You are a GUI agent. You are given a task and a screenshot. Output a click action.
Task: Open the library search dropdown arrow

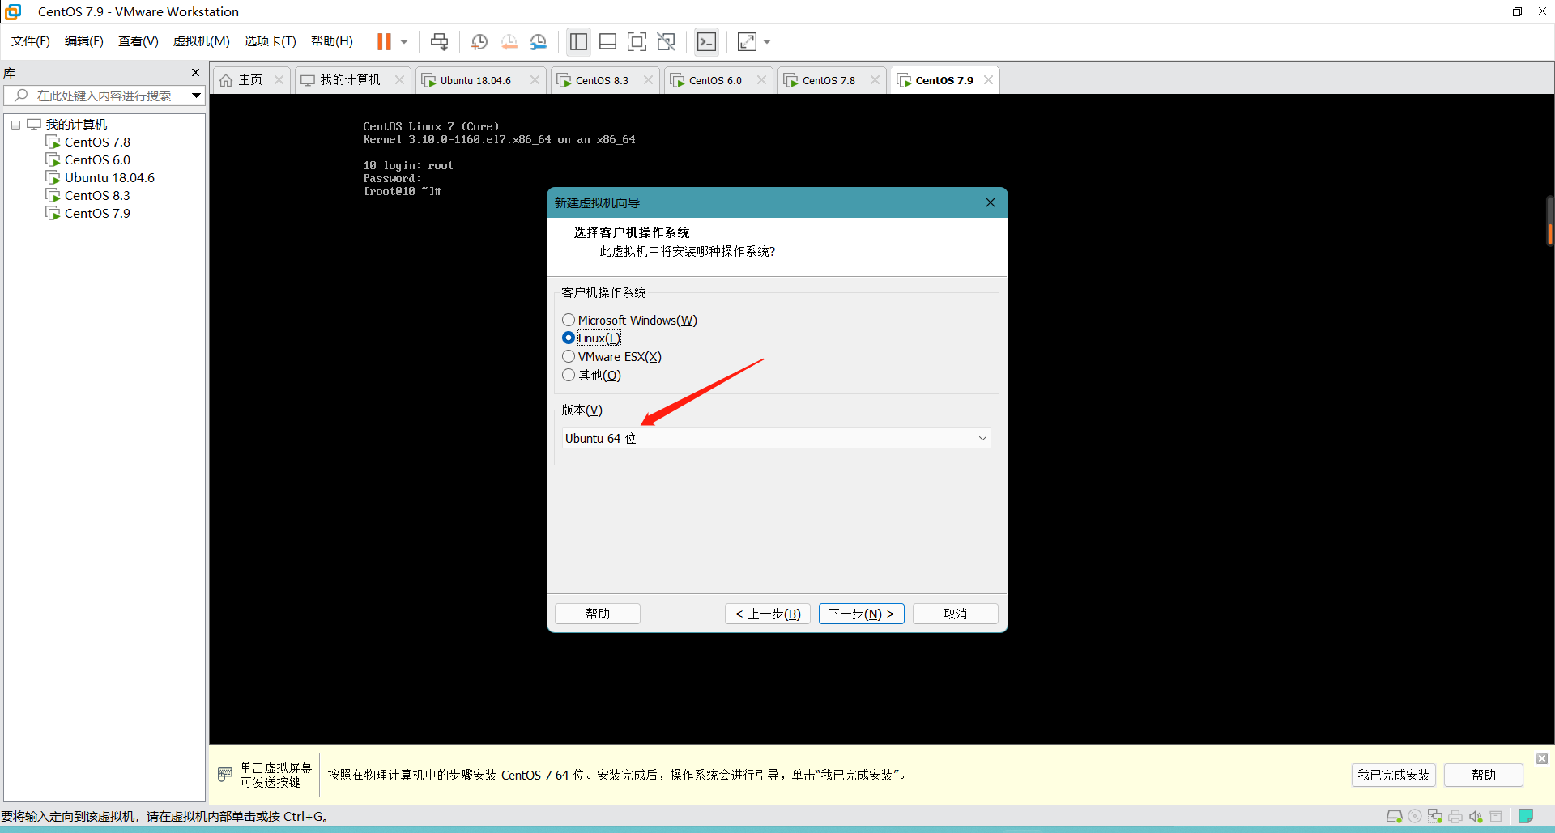click(196, 96)
